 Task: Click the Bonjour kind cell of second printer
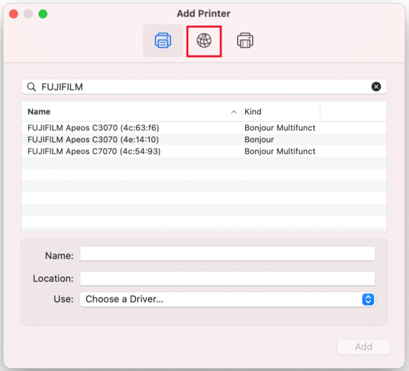coord(259,140)
